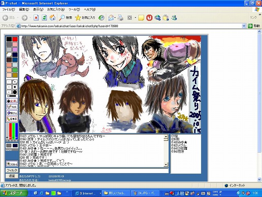The height and width of the screenshot is (197, 262).
Task: Select the Nick pen tool button
Action: (12, 107)
